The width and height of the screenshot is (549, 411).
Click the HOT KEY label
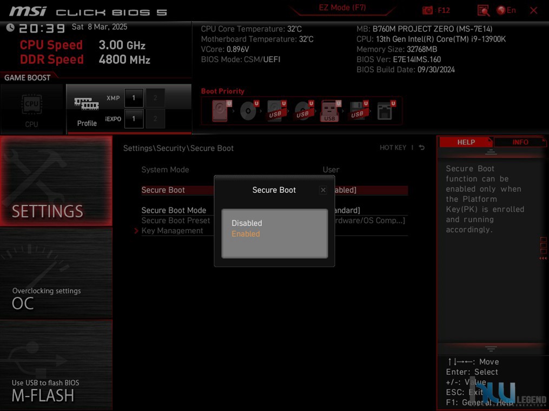point(393,147)
